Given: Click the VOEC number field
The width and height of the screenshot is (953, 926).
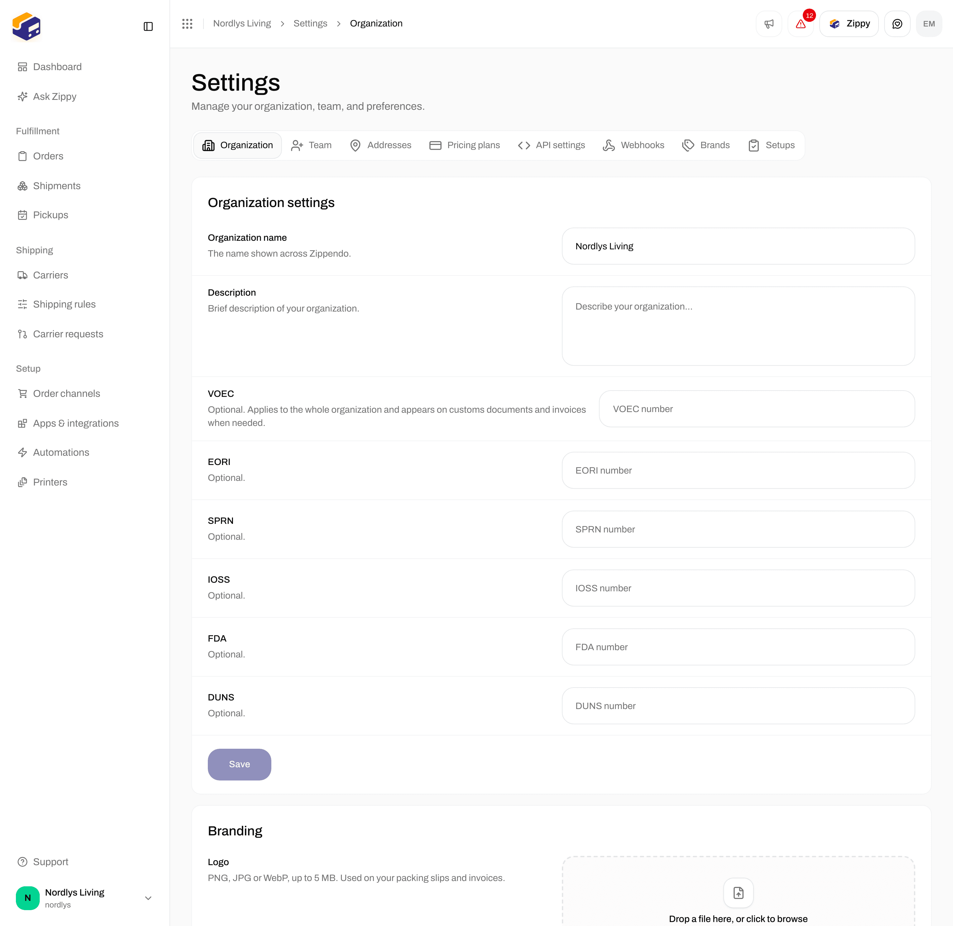Looking at the screenshot, I should 757,409.
